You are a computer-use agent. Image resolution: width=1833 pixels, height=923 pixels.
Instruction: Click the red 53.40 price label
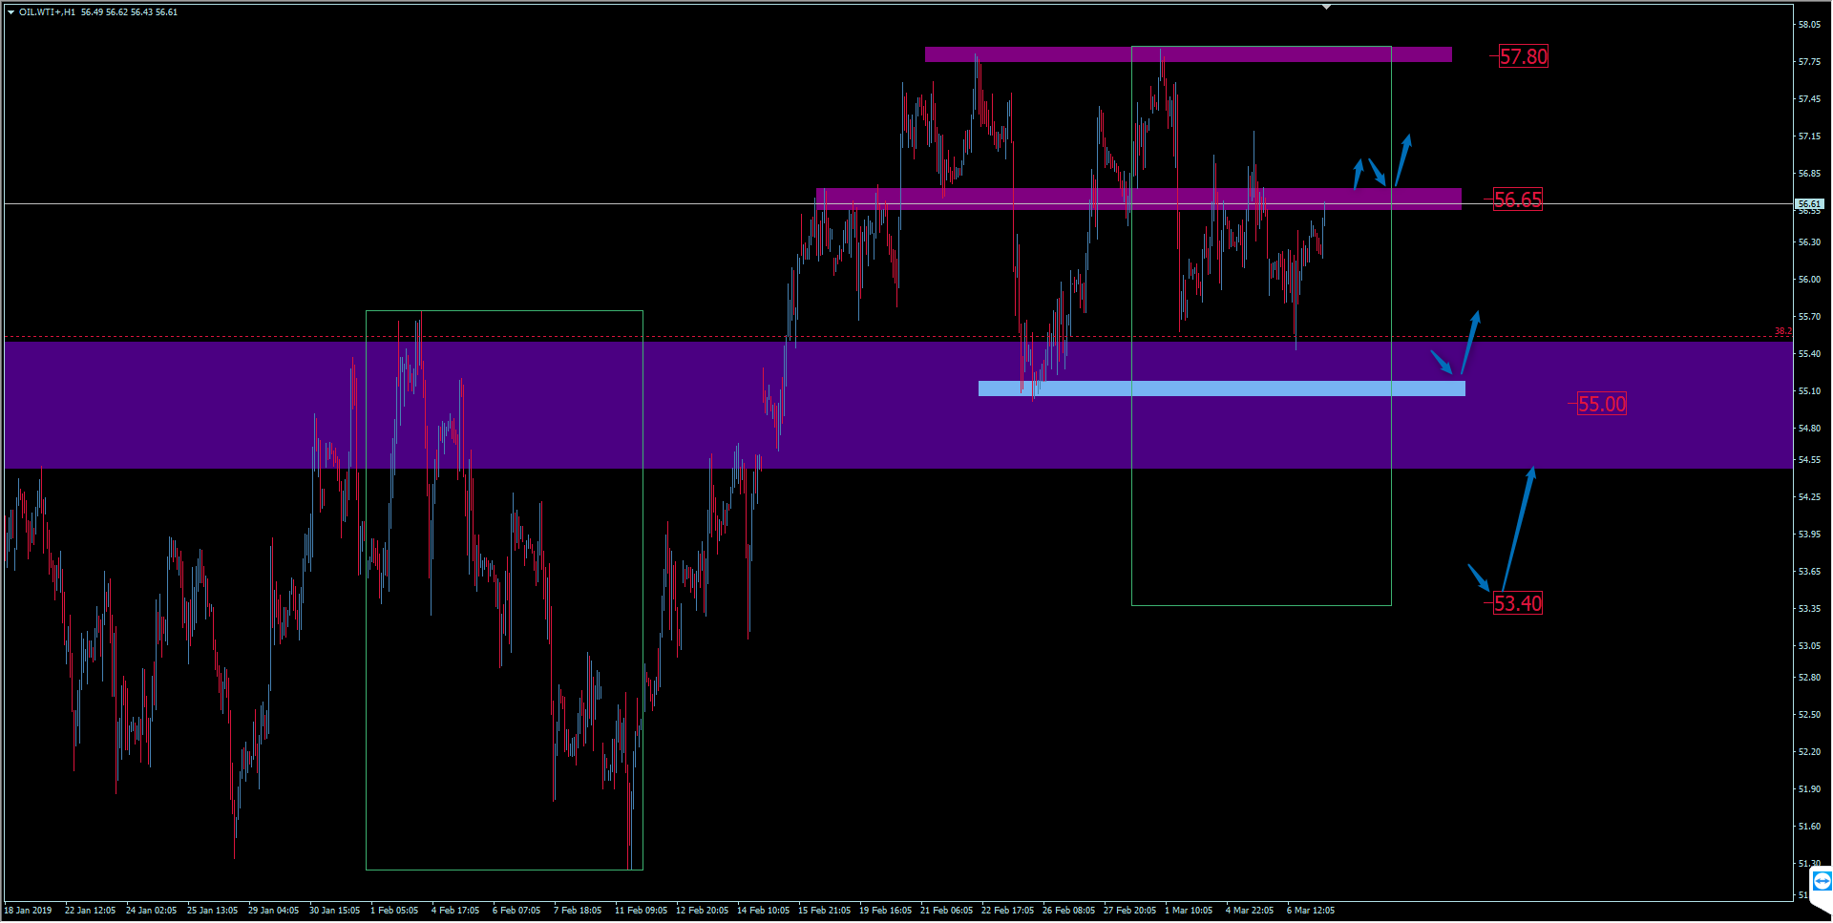(1517, 603)
